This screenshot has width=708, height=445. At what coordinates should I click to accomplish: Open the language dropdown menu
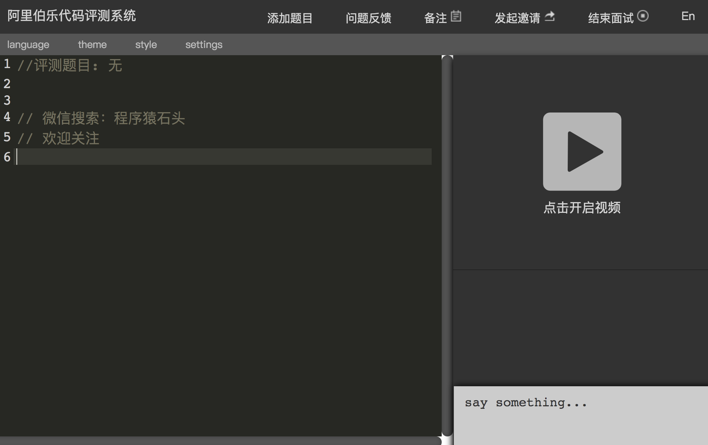(x=28, y=44)
